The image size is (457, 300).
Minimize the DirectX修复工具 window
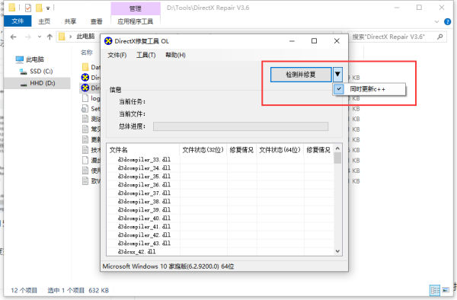coord(292,41)
